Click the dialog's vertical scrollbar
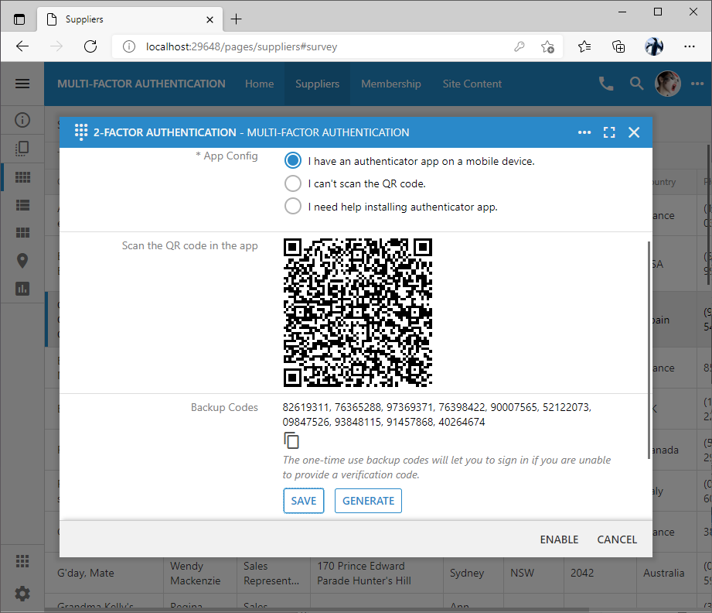Viewport: 712px width, 613px height. 649,350
